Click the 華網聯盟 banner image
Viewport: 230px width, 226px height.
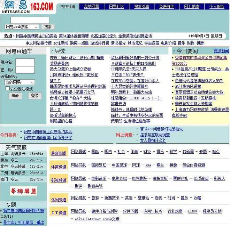[23, 191]
